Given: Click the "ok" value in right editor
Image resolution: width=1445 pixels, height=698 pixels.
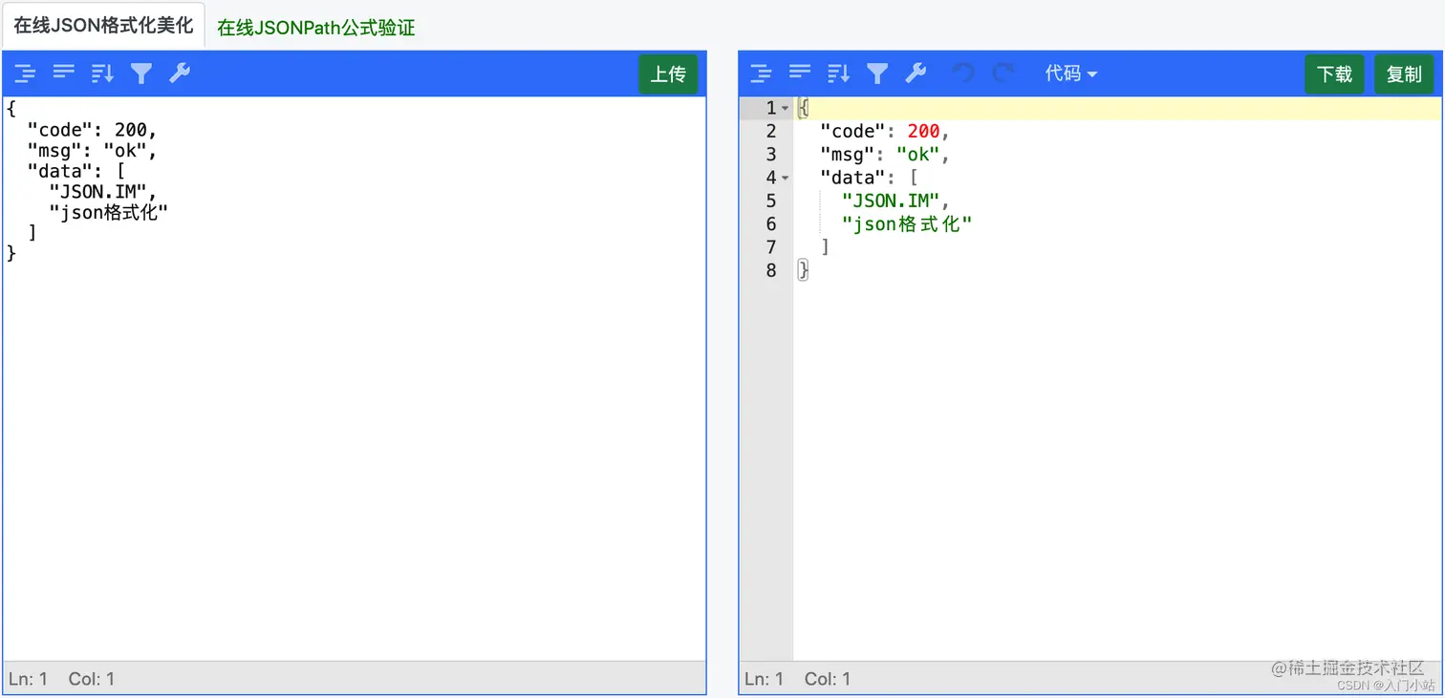Looking at the screenshot, I should (x=917, y=155).
